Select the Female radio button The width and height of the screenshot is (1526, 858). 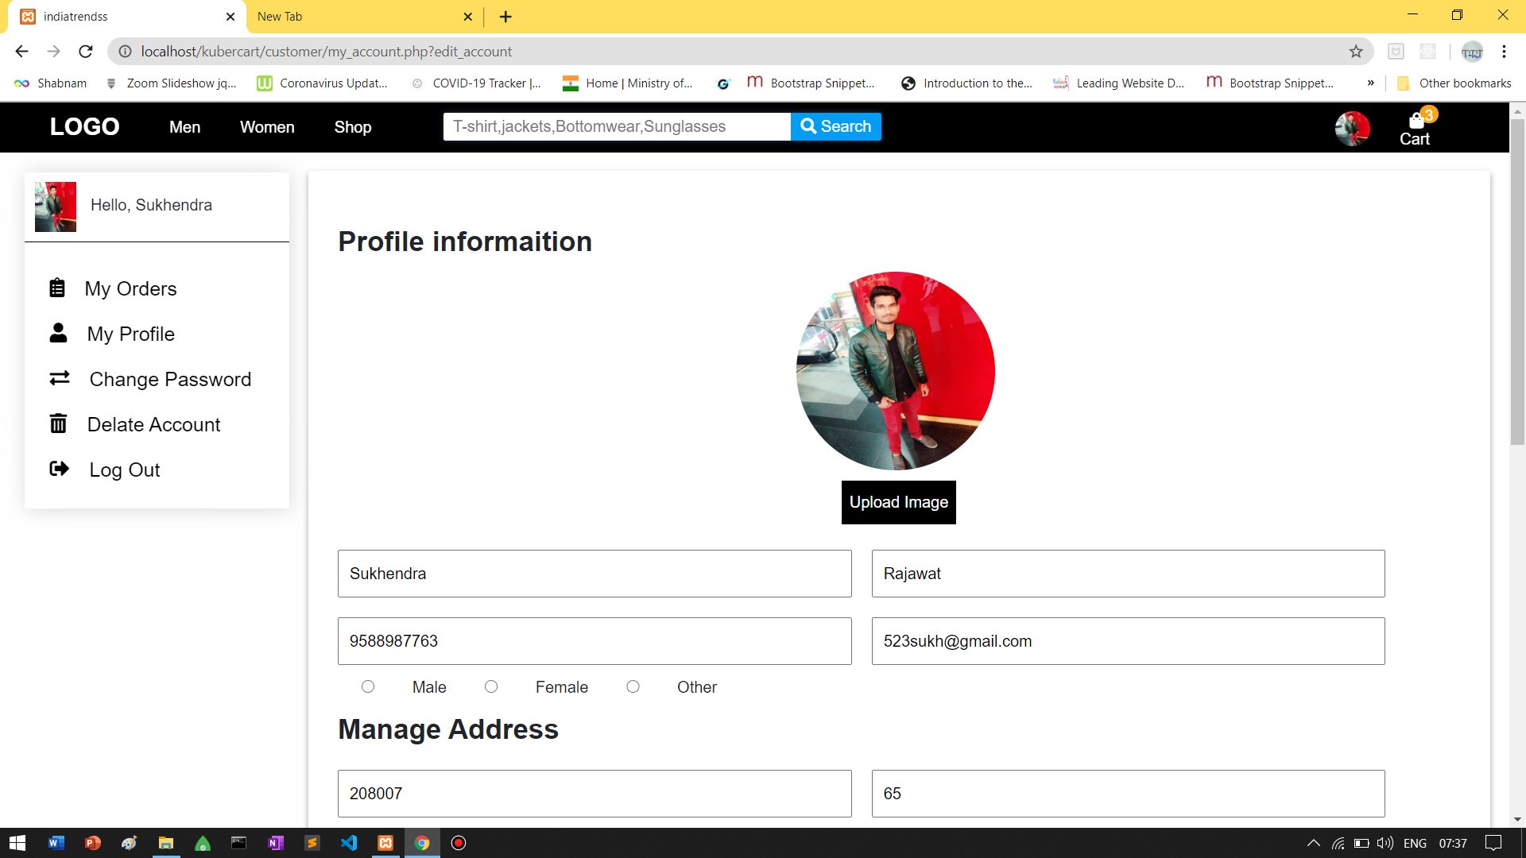click(491, 686)
